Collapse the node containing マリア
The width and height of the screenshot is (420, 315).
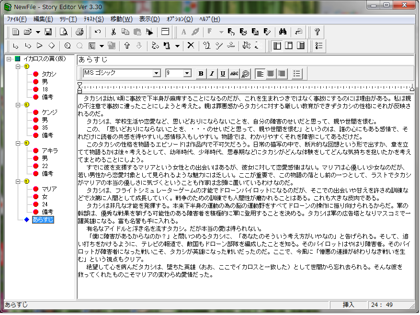(18, 181)
